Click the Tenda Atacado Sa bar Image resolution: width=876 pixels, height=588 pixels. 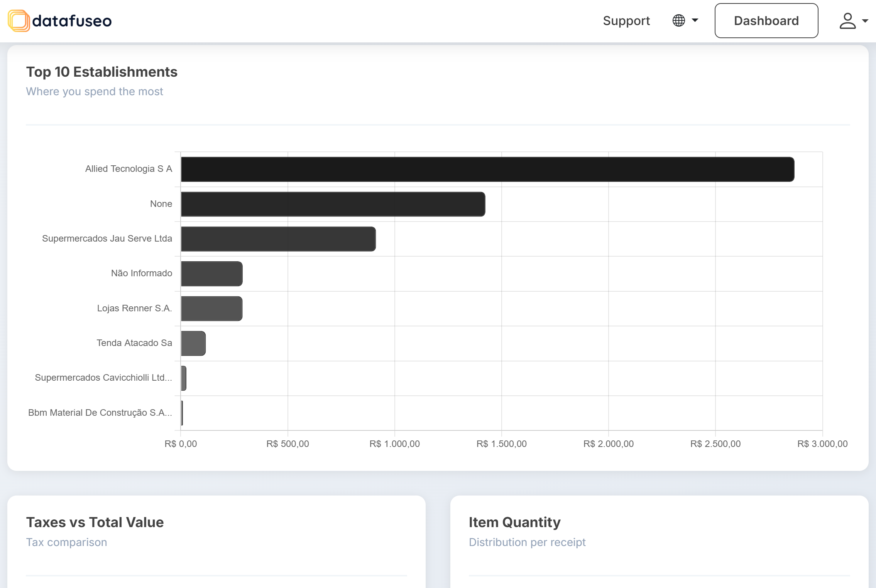coord(193,343)
